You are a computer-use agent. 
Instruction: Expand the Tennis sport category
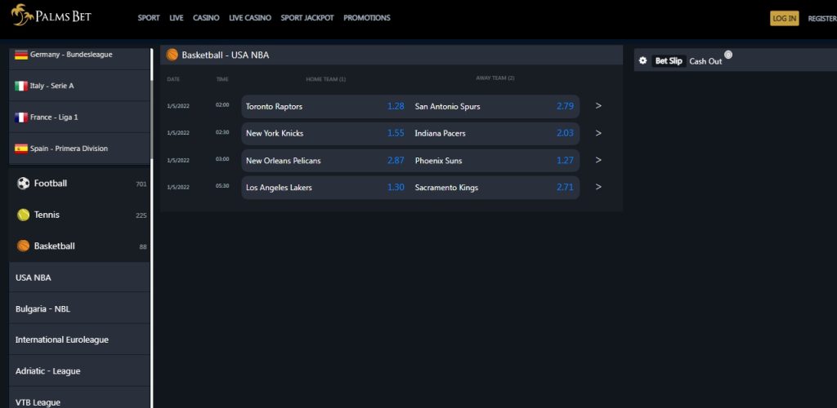coord(79,215)
